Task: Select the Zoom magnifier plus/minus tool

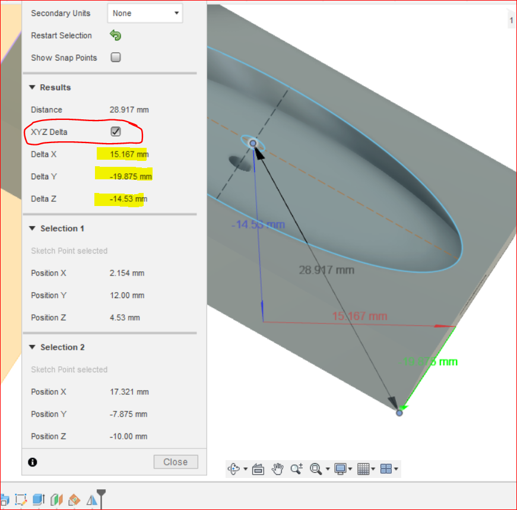Action: point(296,469)
